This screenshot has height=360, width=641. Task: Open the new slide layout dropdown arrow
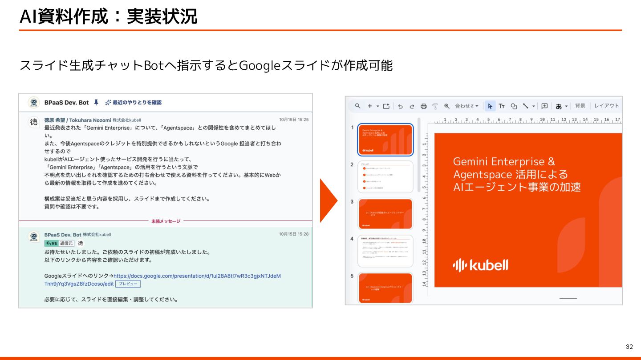[x=377, y=106]
